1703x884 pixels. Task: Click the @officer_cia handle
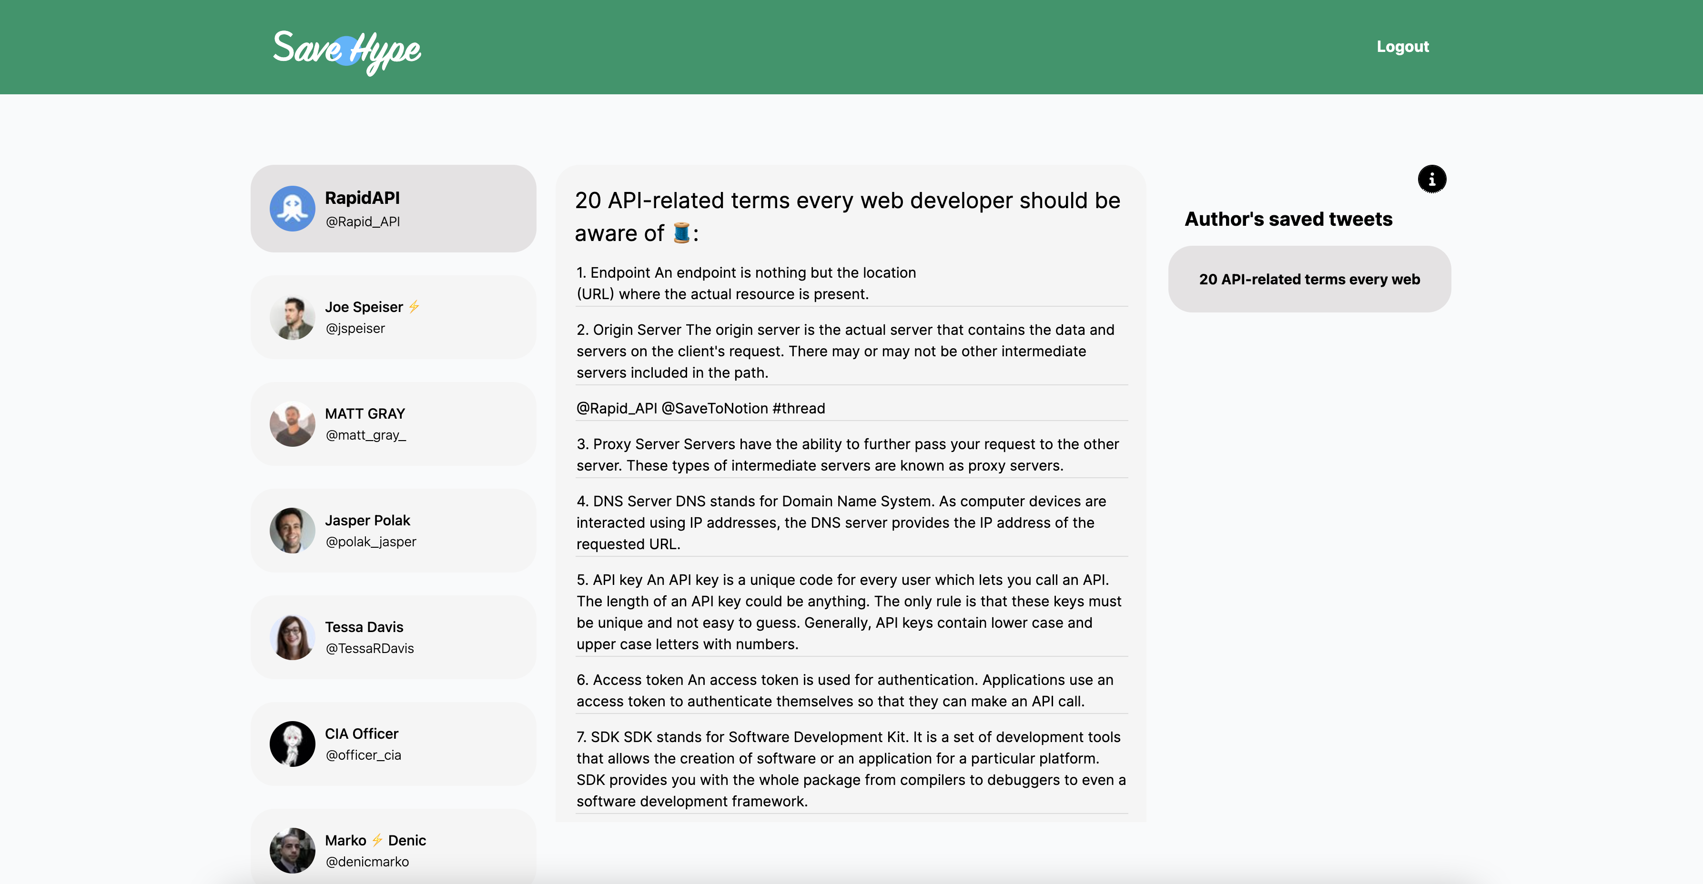coord(363,755)
